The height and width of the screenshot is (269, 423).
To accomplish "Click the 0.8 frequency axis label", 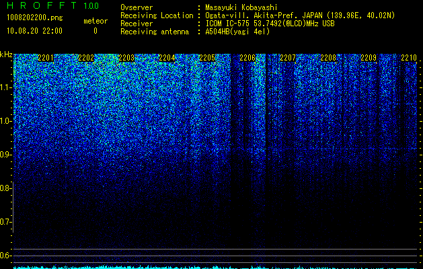I will (x=5, y=188).
